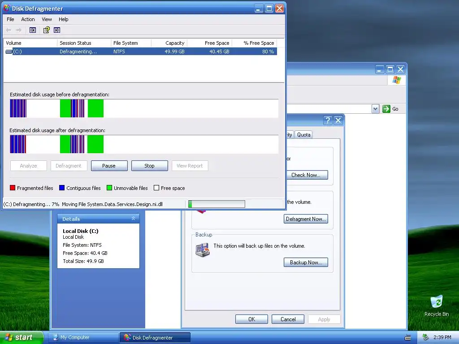The image size is (459, 344).
Task: Click Cancel in the properties dialog
Action: [288, 319]
